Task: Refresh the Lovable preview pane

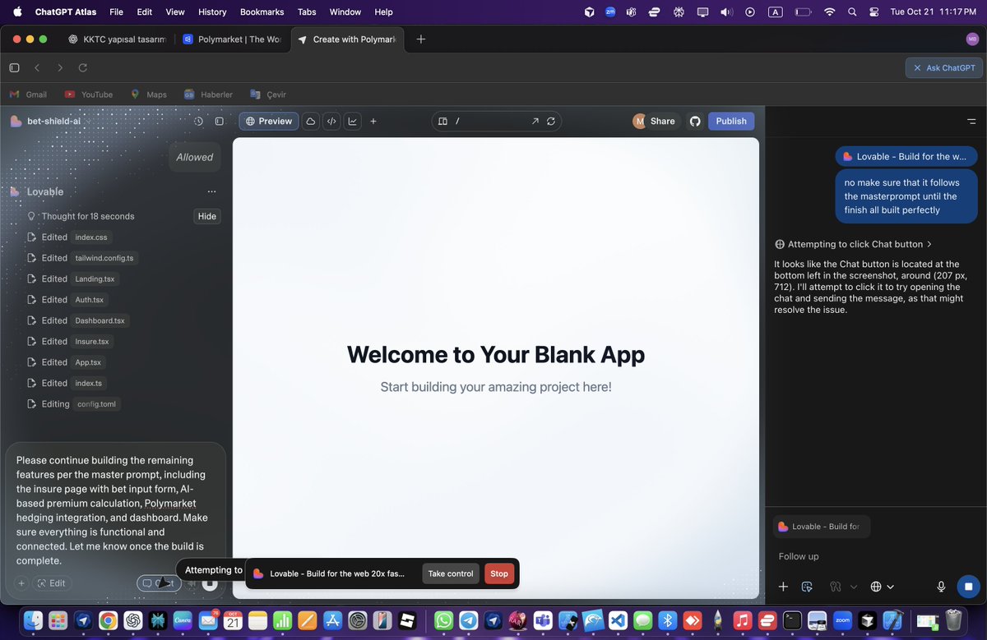Action: tap(551, 121)
